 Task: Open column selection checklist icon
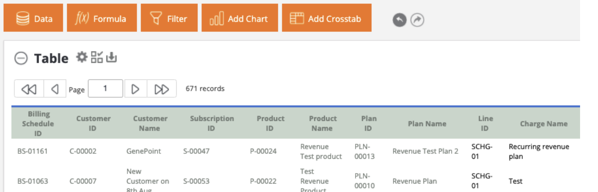click(97, 57)
